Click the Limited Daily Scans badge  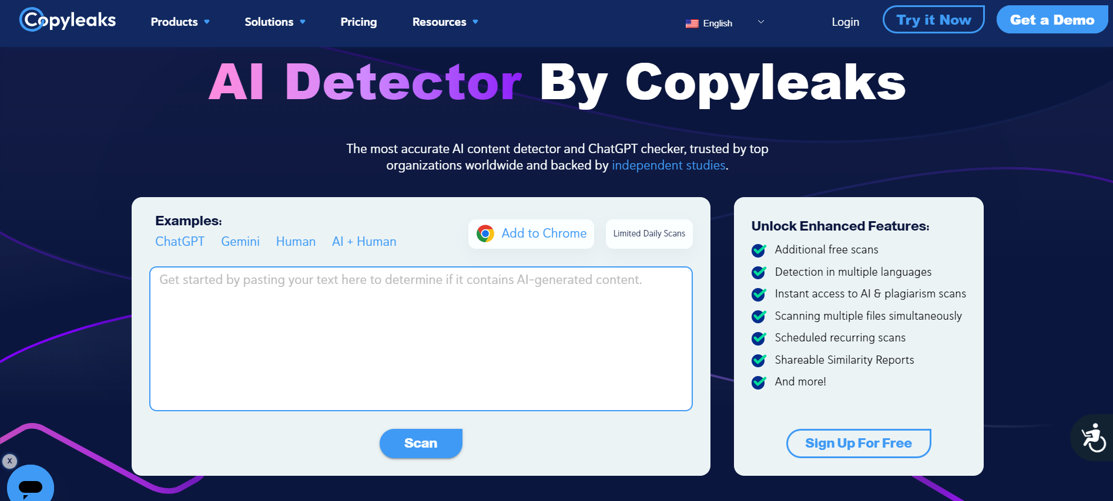coord(649,233)
